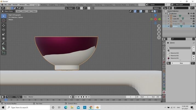Disable Cube render camera icon

pyautogui.click(x=194, y=16)
